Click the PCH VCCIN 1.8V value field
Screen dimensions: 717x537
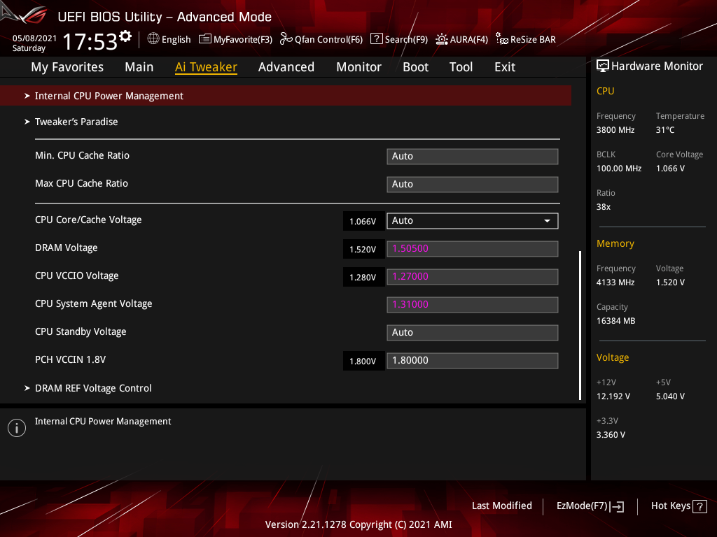pos(473,360)
